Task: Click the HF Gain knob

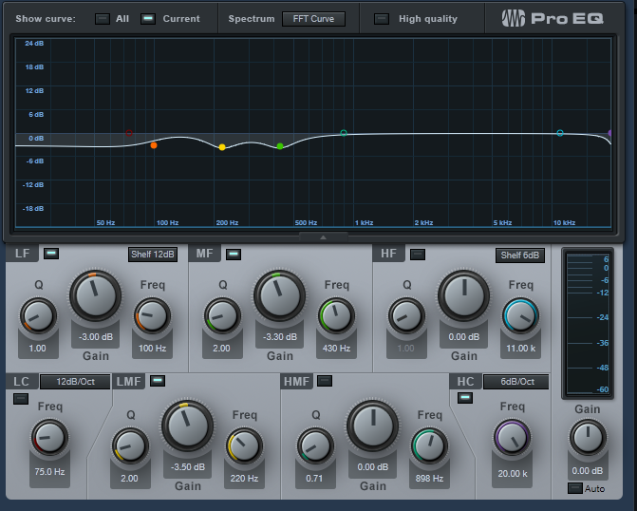Action: pos(463,295)
